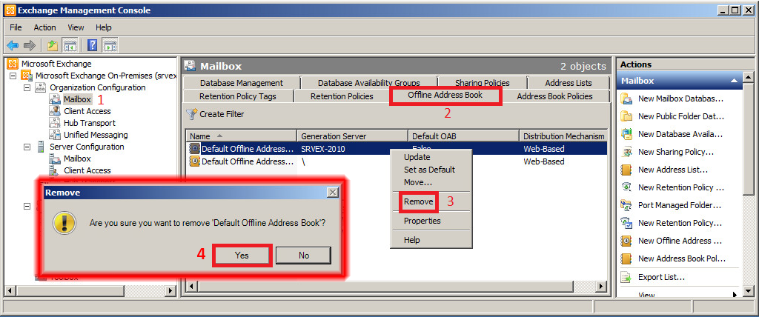
Task: Click the console tree horizontal scrollbar right arrow
Action: (170, 291)
